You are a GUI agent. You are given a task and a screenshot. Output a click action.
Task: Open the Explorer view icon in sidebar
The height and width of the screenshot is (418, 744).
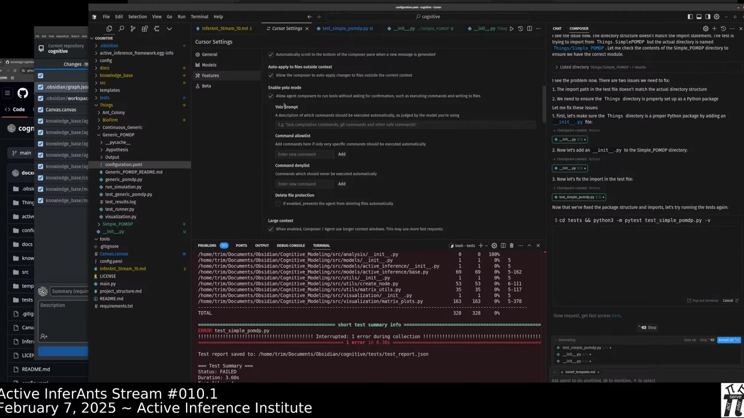(109, 28)
